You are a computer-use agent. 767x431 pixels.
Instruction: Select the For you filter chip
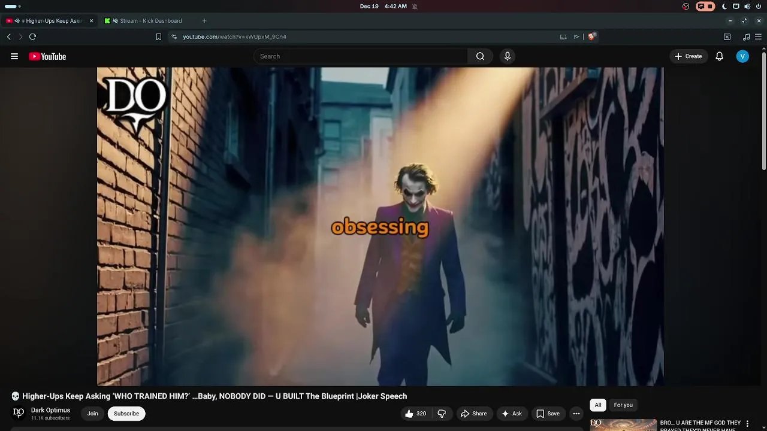click(623, 405)
